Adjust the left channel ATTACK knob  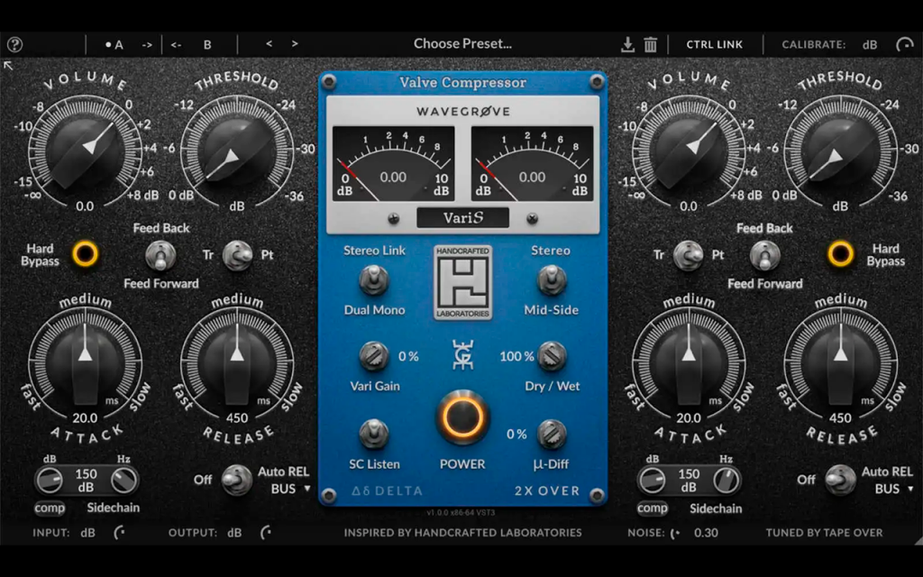(x=86, y=362)
